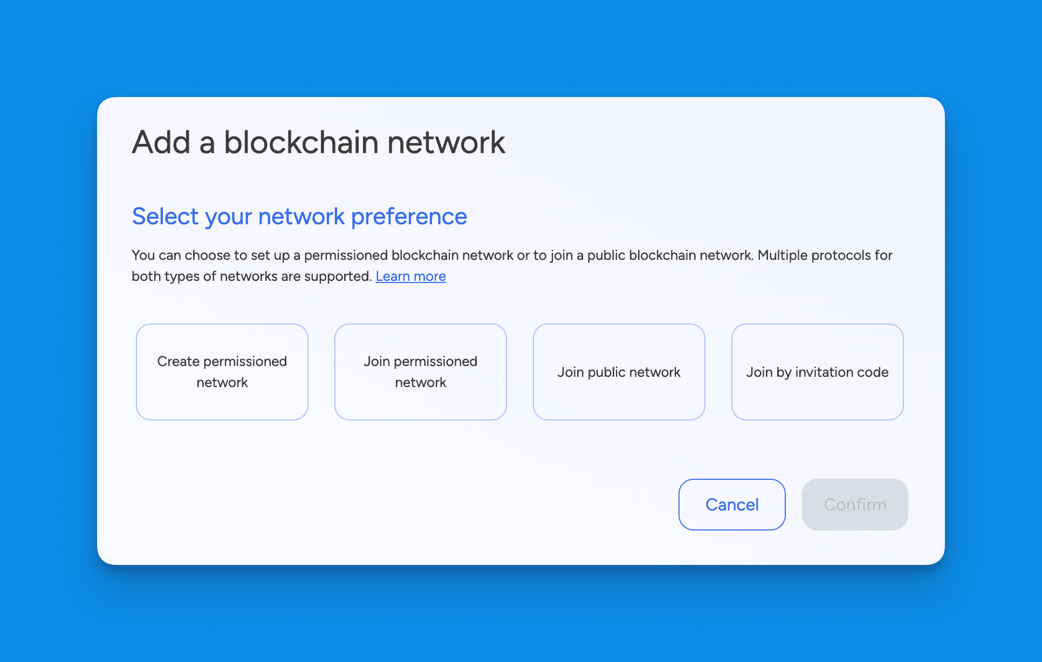Select Join public network option

[x=619, y=371]
